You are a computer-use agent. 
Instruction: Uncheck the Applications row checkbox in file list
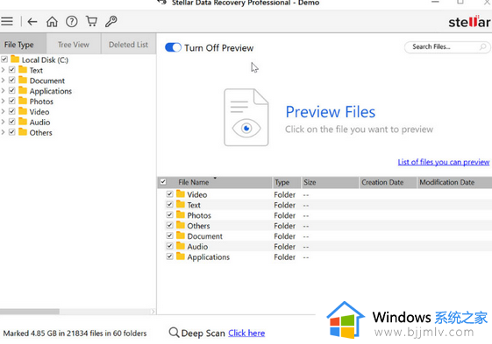point(170,256)
